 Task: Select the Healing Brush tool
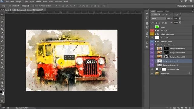pyautogui.click(x=2, y=37)
